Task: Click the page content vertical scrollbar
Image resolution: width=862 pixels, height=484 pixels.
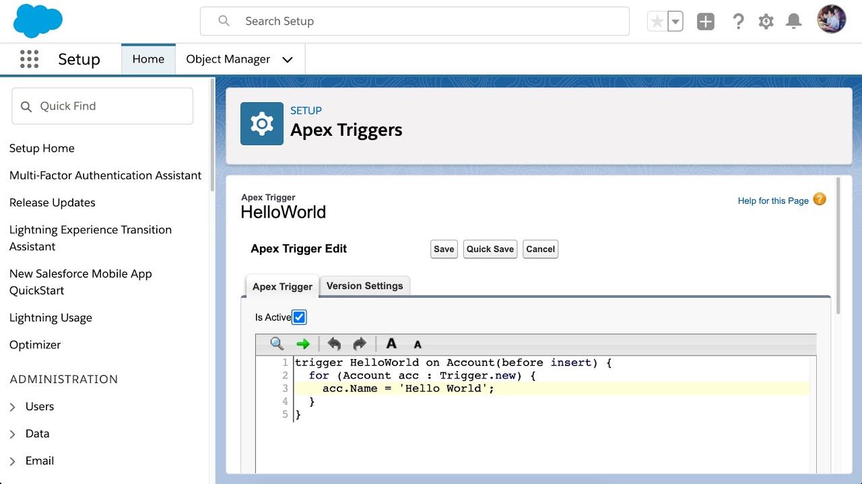Action: [x=838, y=245]
